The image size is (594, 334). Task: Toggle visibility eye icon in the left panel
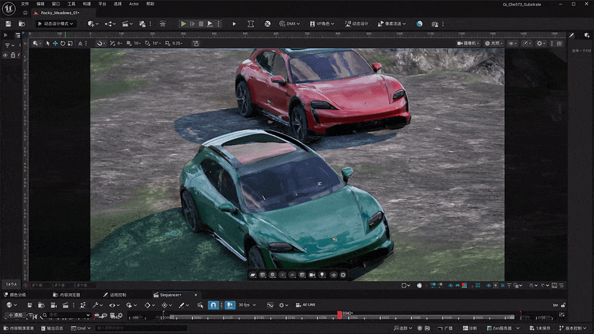click(x=5, y=55)
